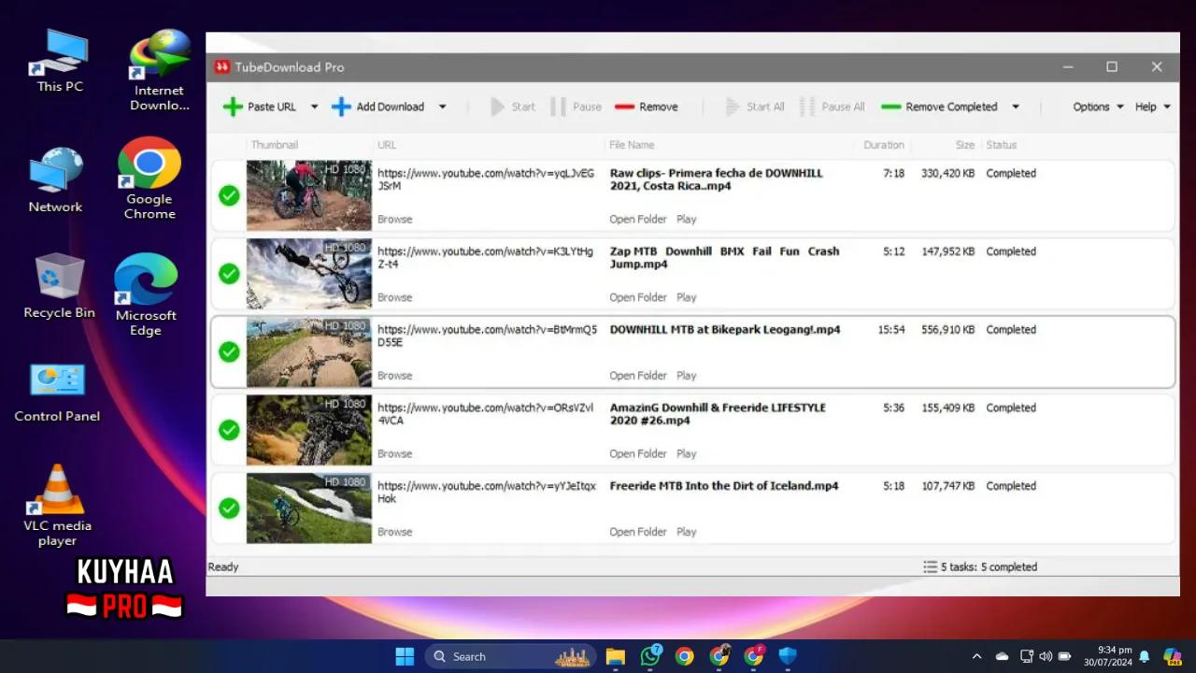1196x673 pixels.
Task: Open Microsoft Edge desktop icon
Action: click(x=146, y=294)
